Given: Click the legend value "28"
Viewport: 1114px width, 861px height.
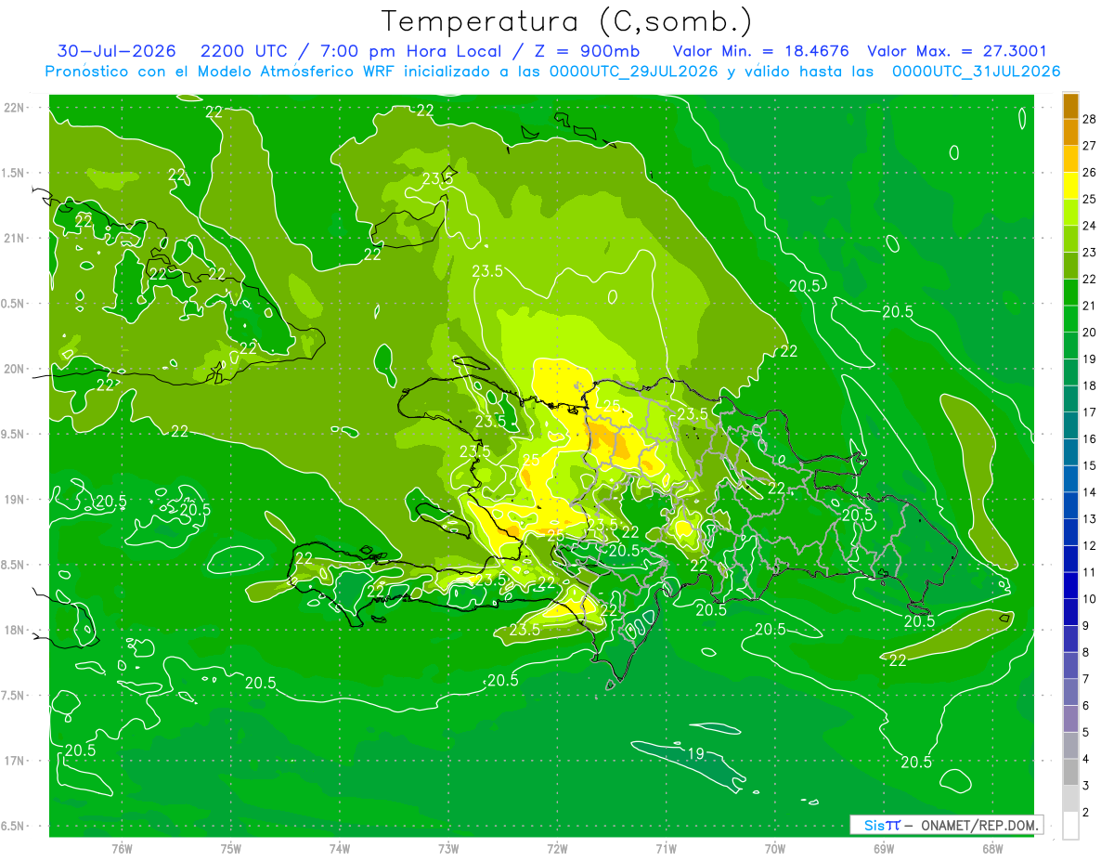Looking at the screenshot, I should (x=1089, y=119).
